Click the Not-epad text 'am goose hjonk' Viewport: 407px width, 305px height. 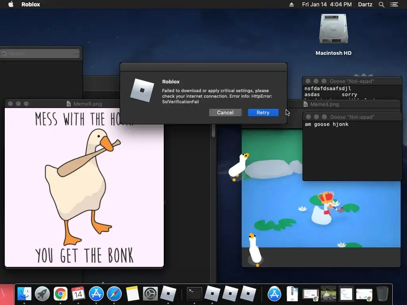(327, 124)
